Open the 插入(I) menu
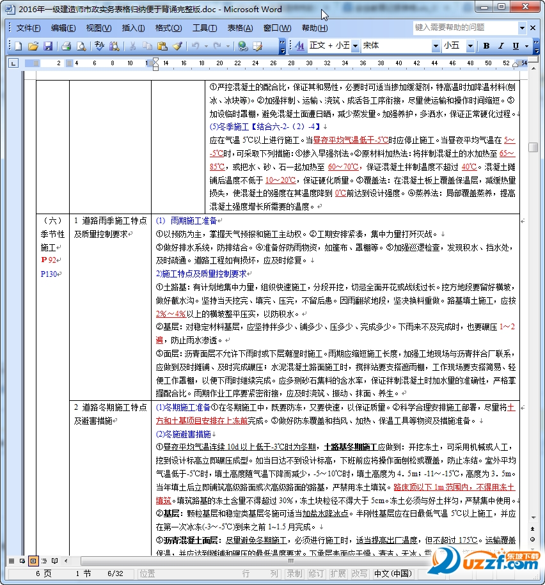This screenshot has height=585, width=545. coord(133,28)
